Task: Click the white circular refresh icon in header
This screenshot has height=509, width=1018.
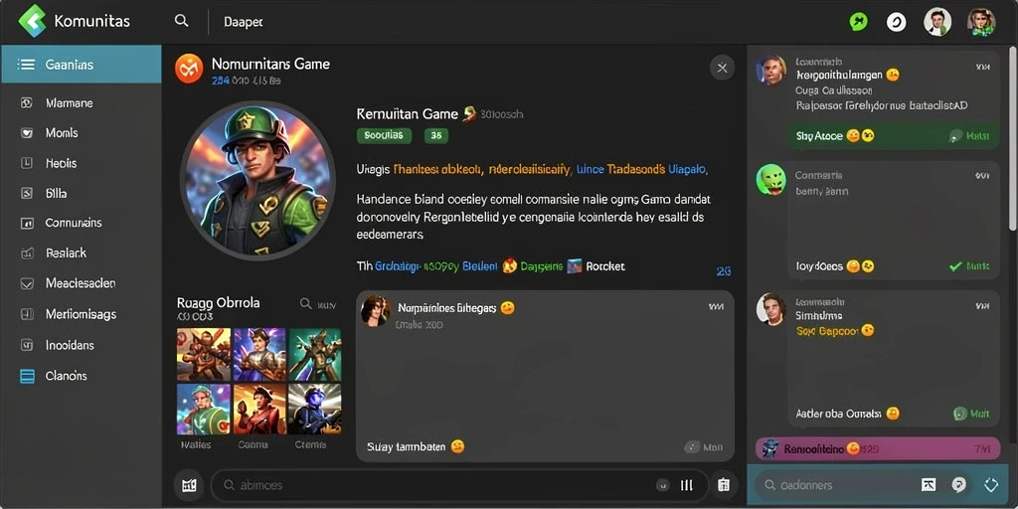Action: [x=896, y=22]
